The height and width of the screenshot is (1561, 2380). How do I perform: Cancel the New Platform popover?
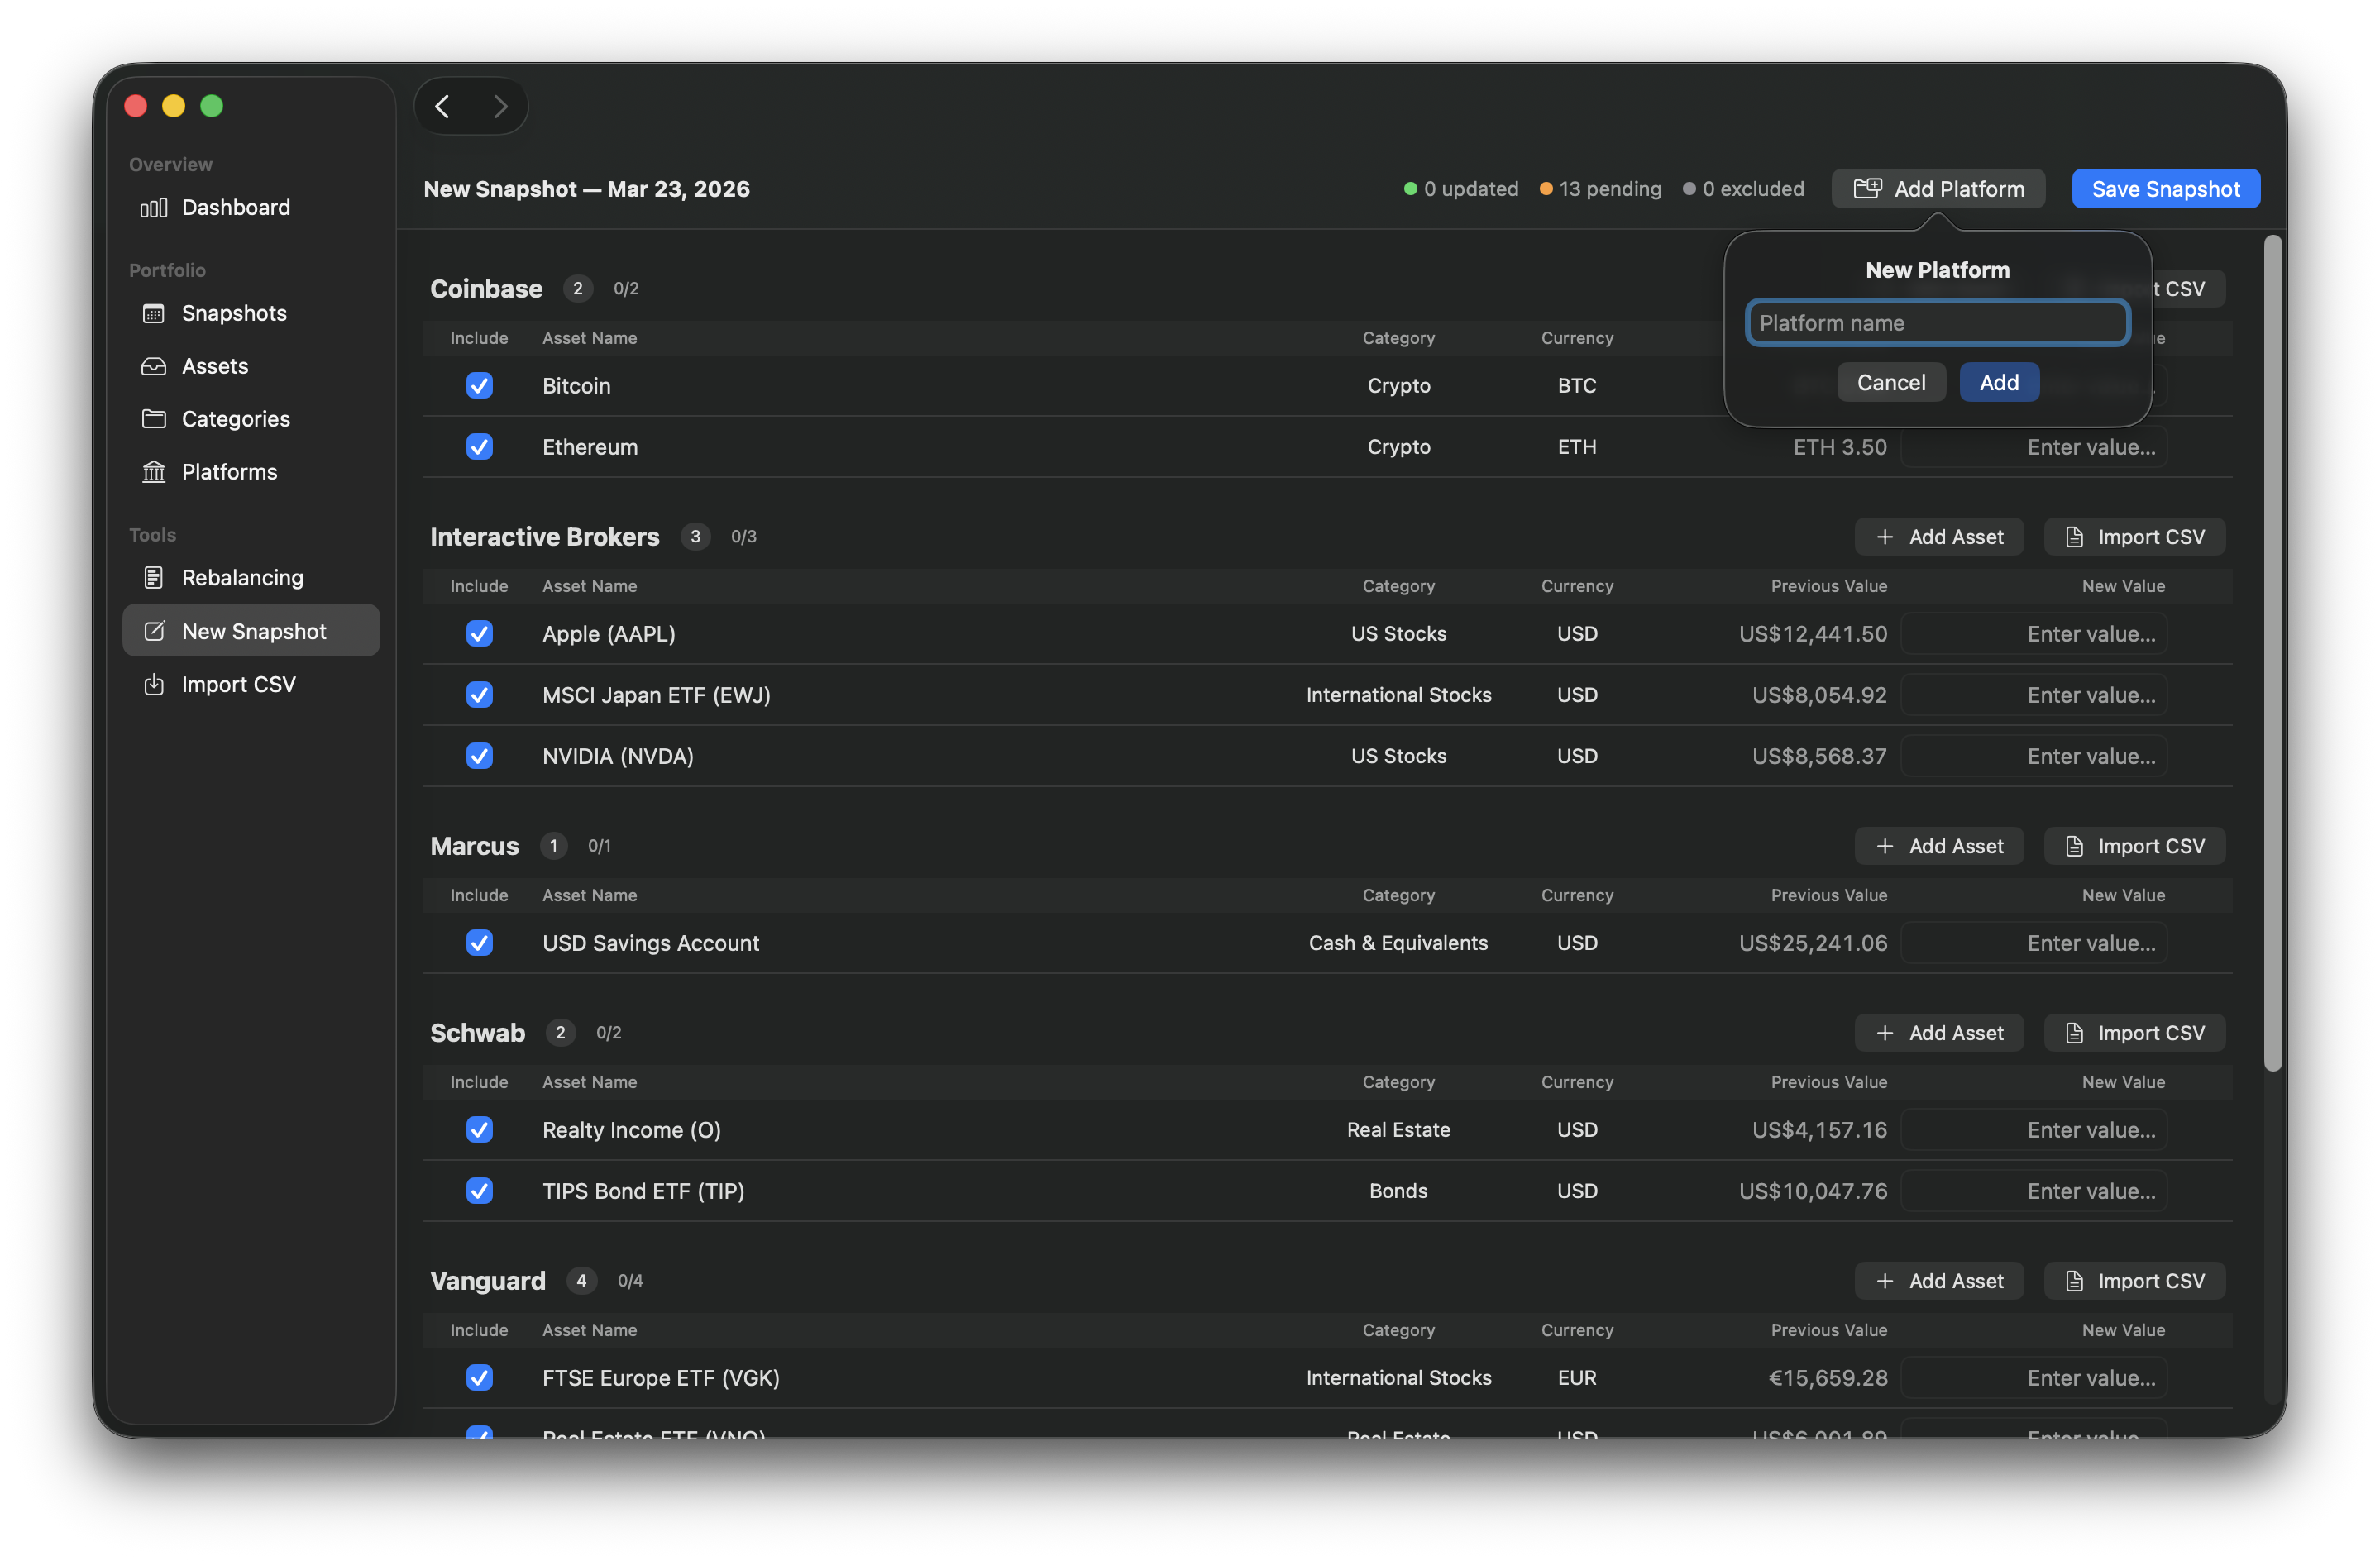[1891, 383]
